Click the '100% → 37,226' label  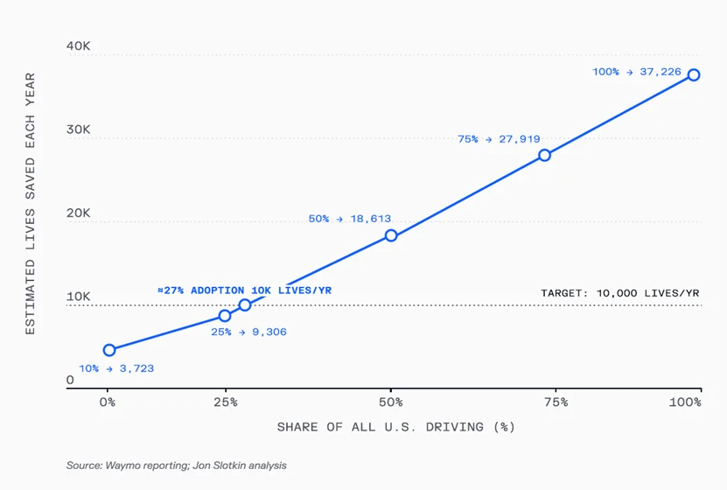[x=636, y=72]
